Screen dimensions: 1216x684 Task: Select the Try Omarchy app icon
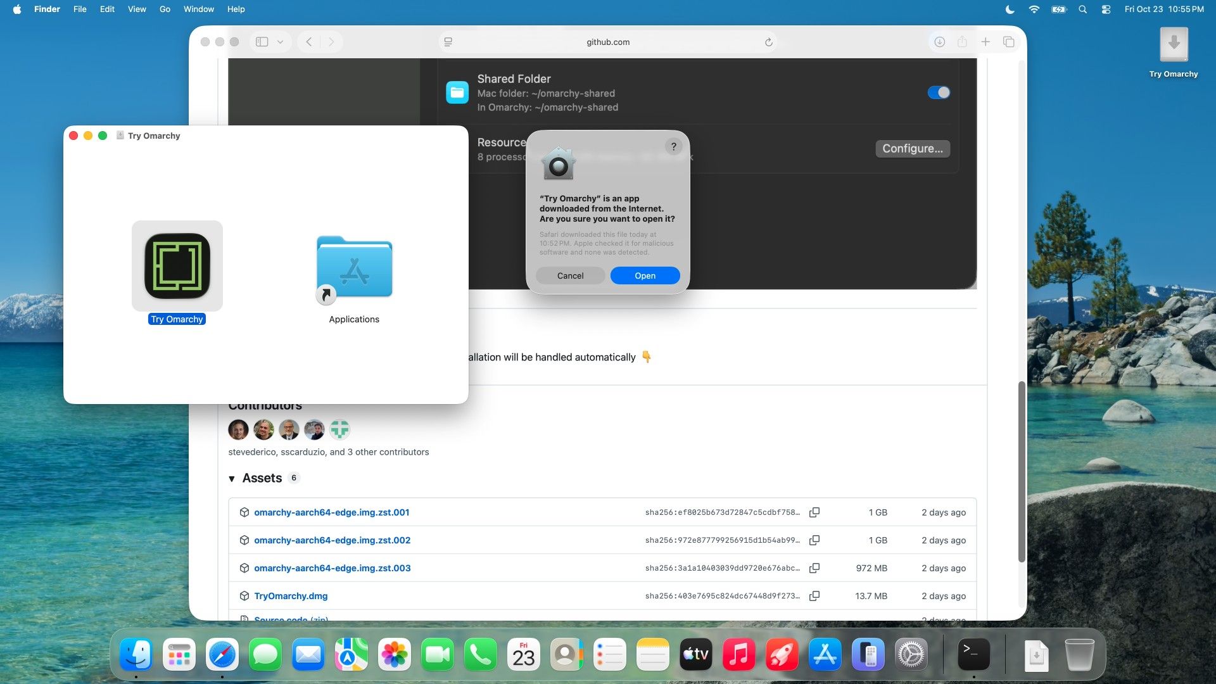177,266
